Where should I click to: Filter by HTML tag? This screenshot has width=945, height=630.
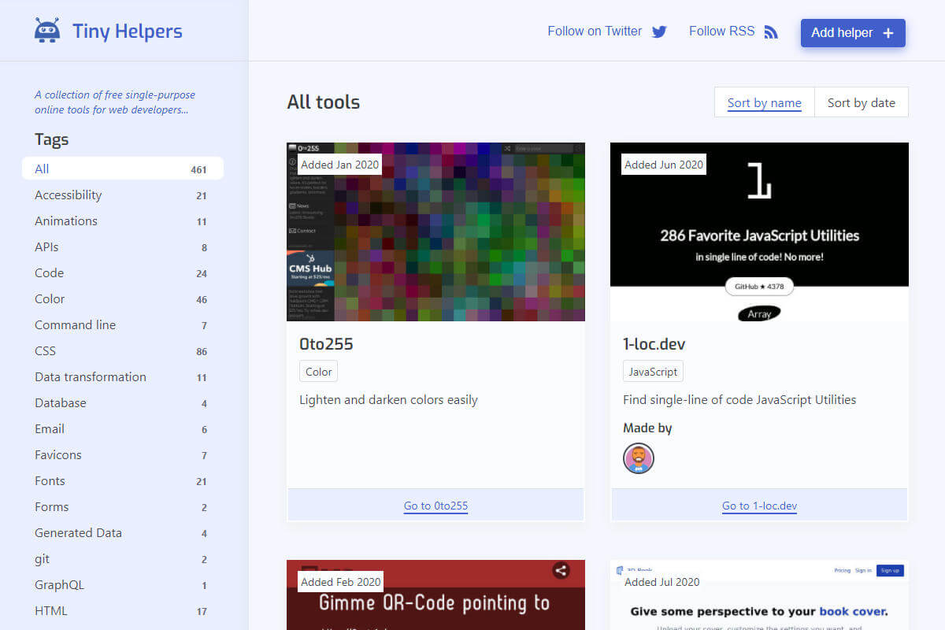coord(123,611)
